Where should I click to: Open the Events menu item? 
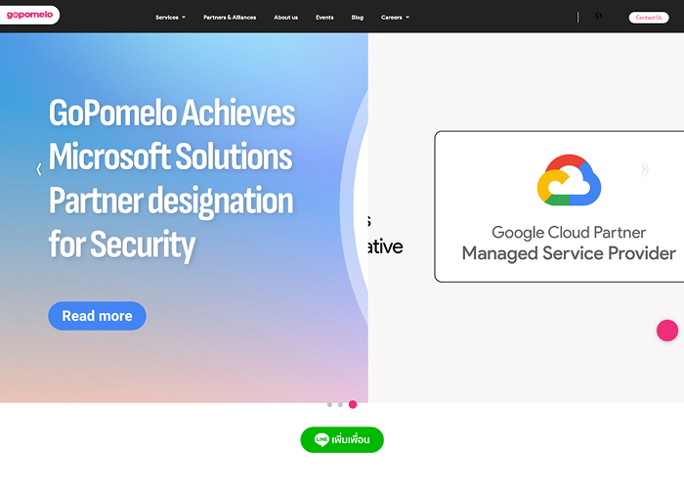click(324, 18)
